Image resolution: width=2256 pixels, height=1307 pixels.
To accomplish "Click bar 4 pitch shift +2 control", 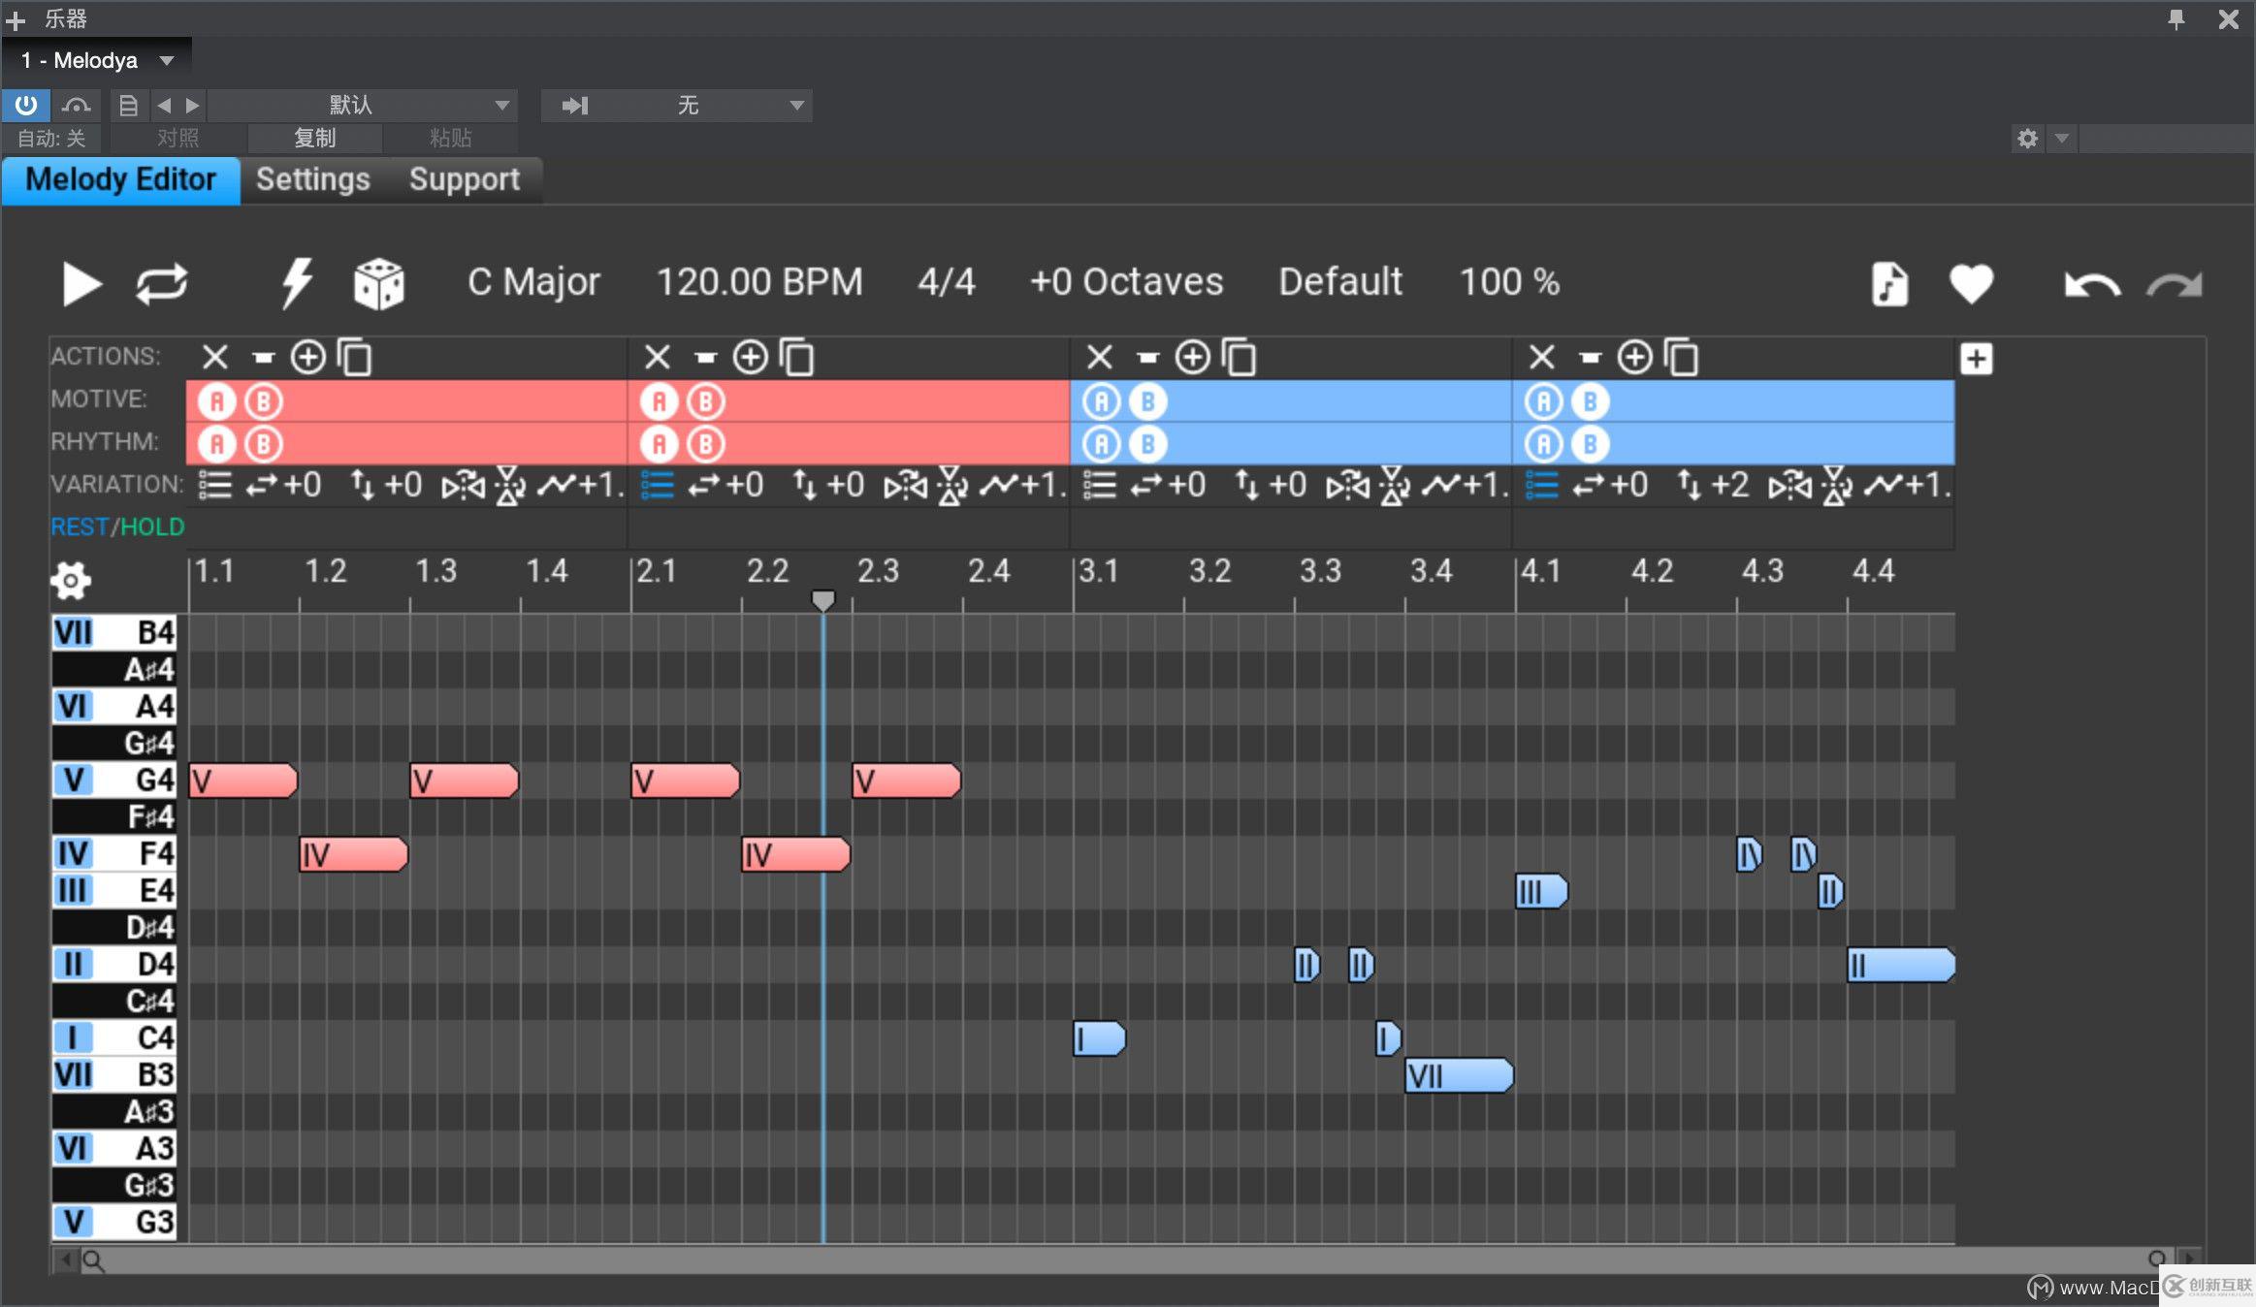I will pos(1713,484).
